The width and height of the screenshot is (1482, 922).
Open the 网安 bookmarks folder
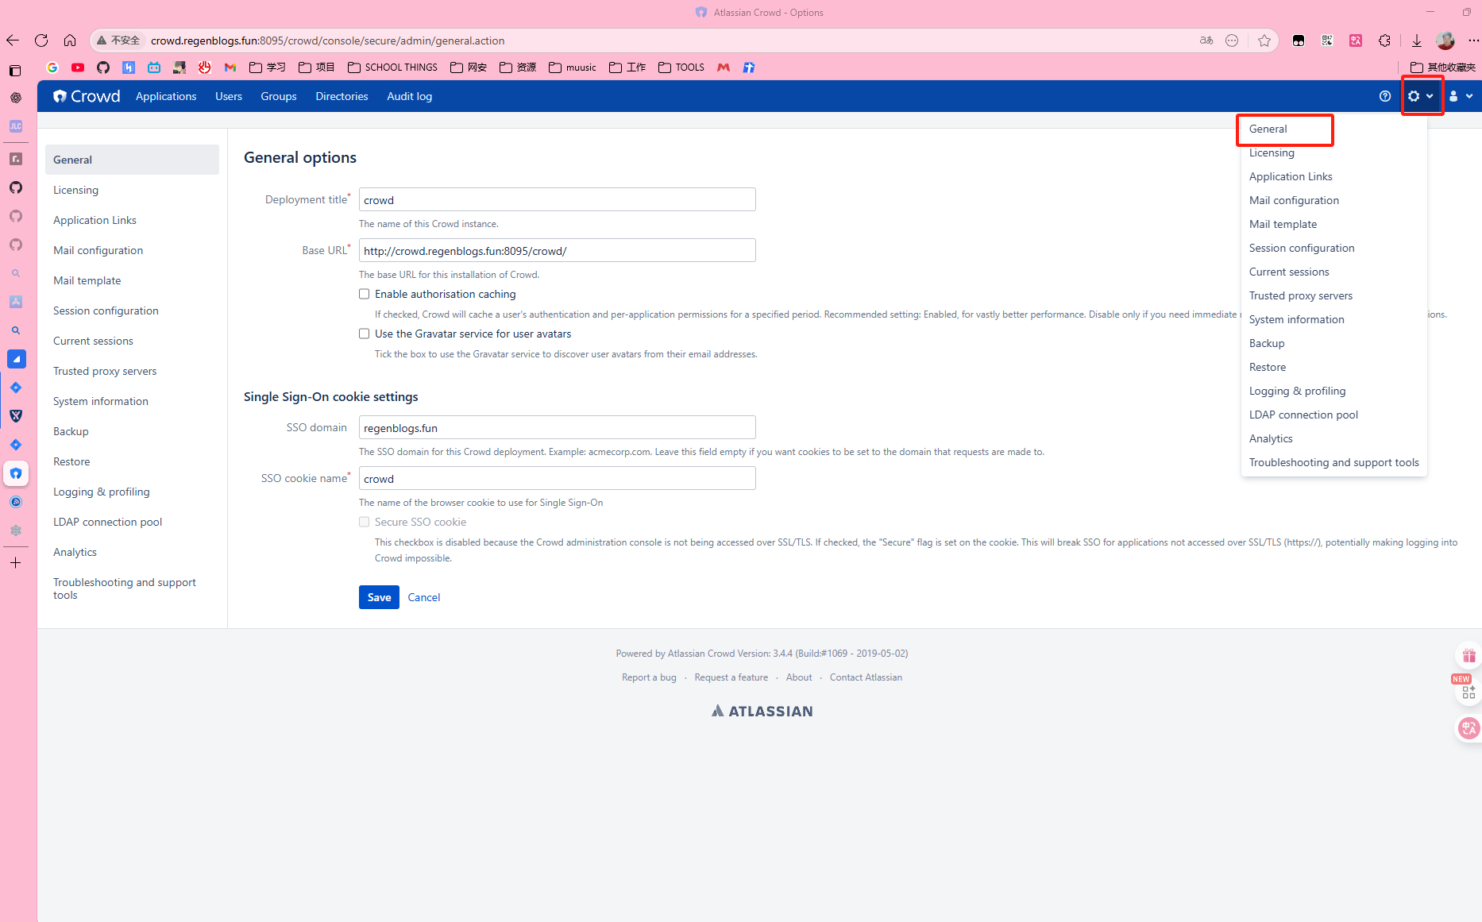point(469,68)
